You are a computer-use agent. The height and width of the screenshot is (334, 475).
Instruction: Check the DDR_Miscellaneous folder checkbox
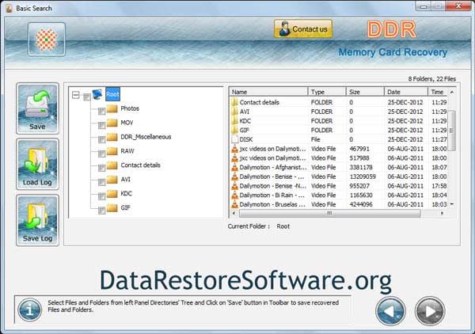(x=102, y=139)
